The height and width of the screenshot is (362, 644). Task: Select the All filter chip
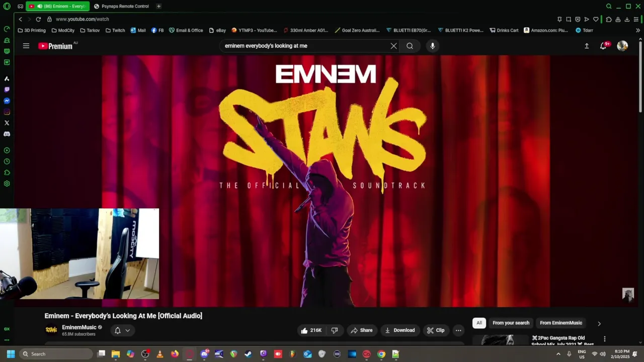click(479, 323)
